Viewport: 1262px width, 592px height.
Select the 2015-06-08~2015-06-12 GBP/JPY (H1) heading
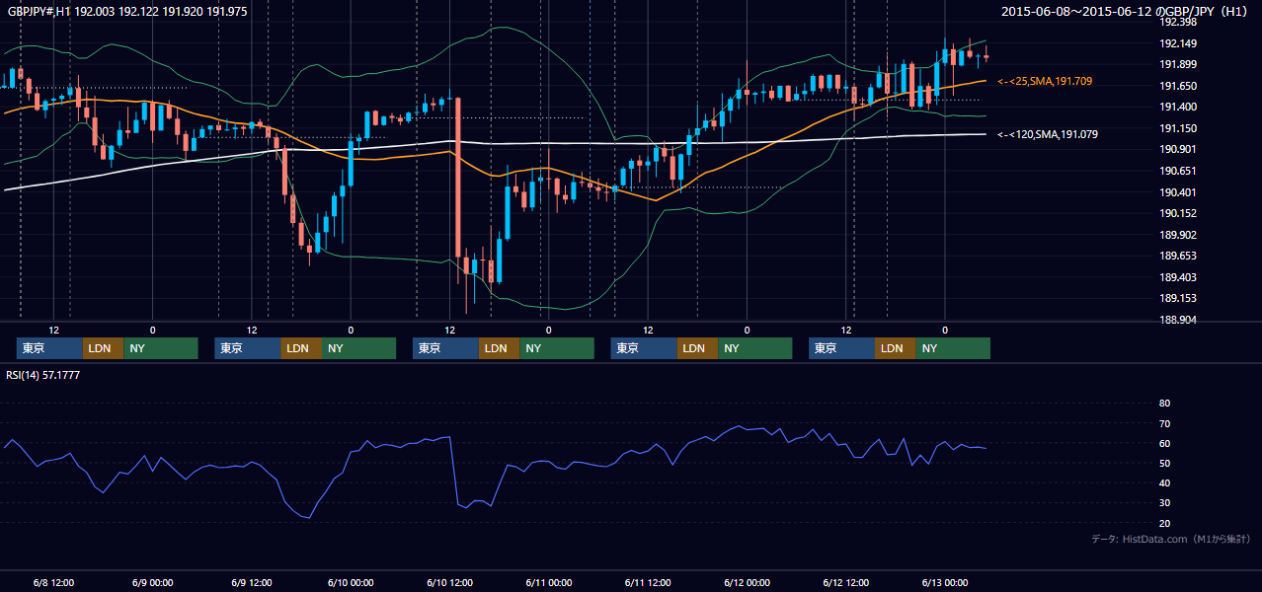click(1125, 11)
